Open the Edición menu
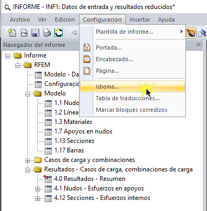Screen dimensions: 207x211 (65, 20)
